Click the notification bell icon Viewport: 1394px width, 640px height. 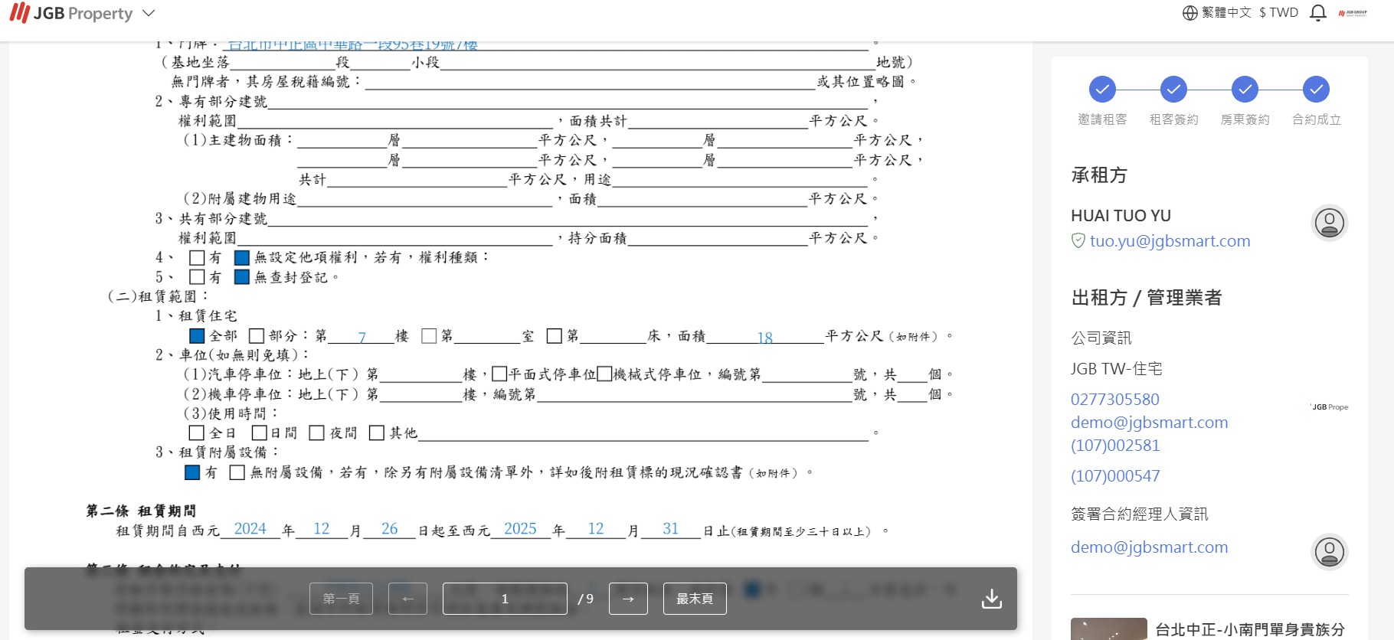[1317, 13]
